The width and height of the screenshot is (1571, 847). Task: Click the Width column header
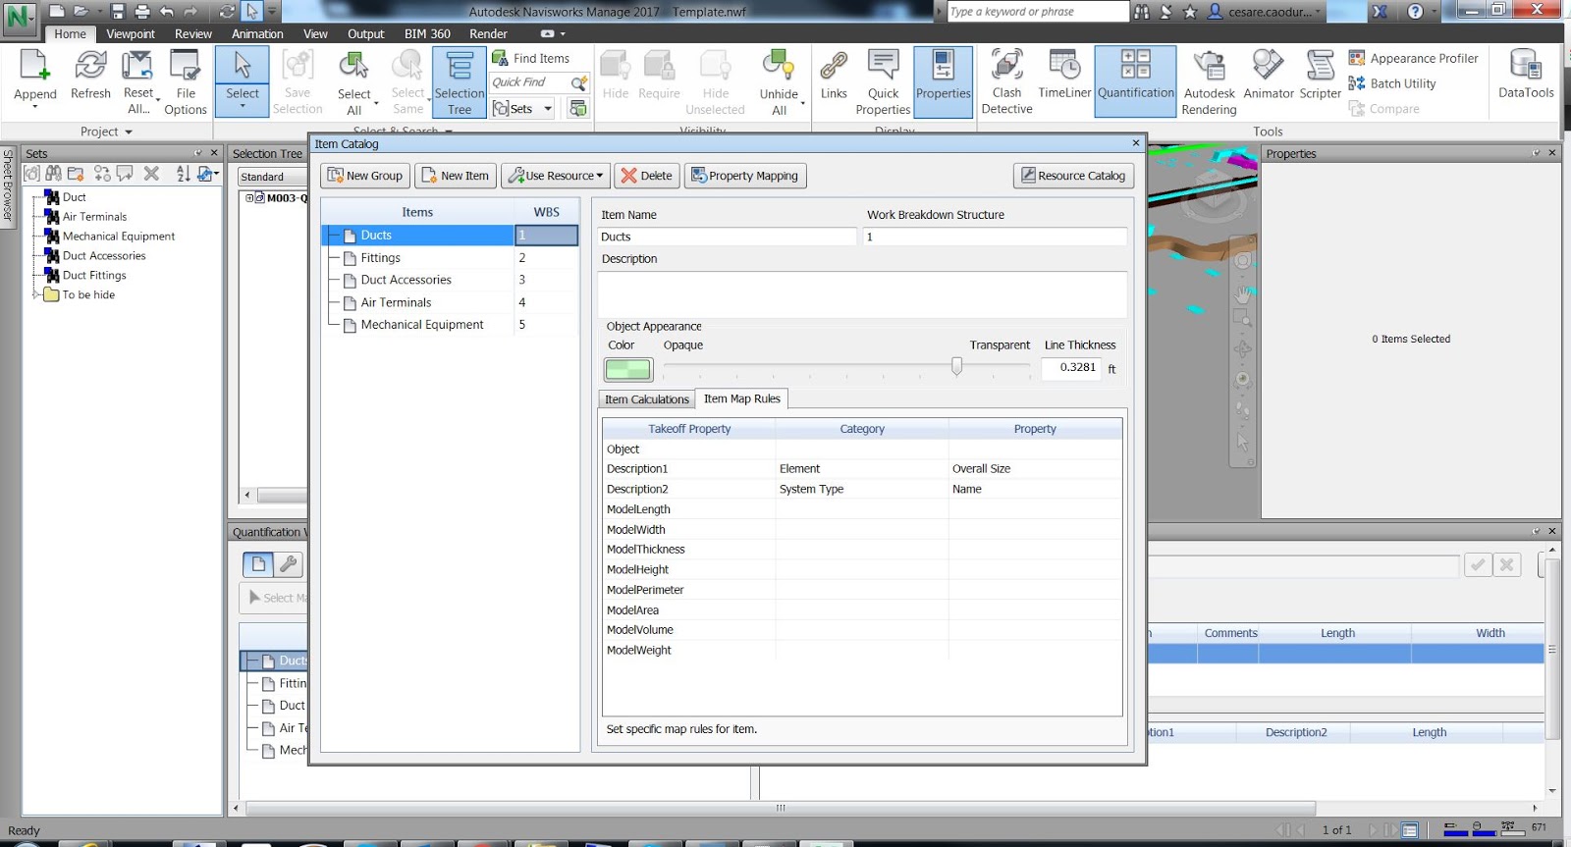coord(1490,633)
